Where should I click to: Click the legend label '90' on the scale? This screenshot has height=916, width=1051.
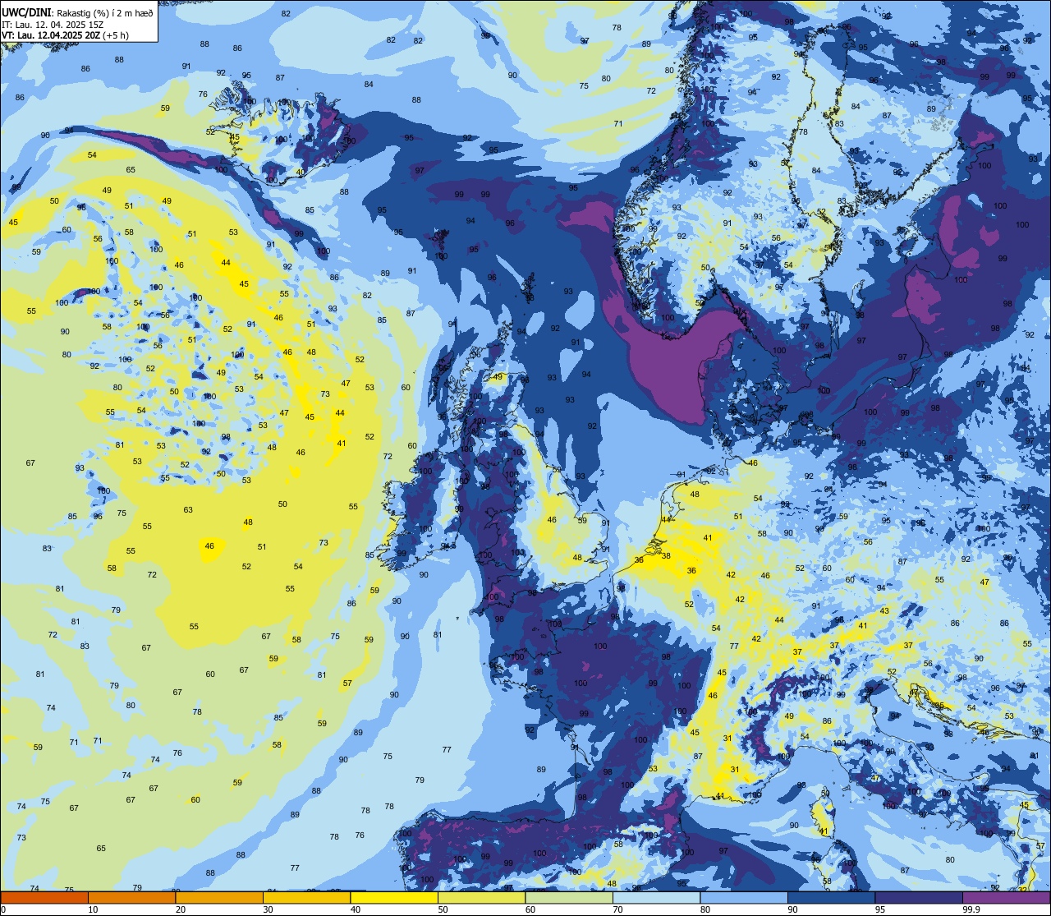pyautogui.click(x=792, y=909)
